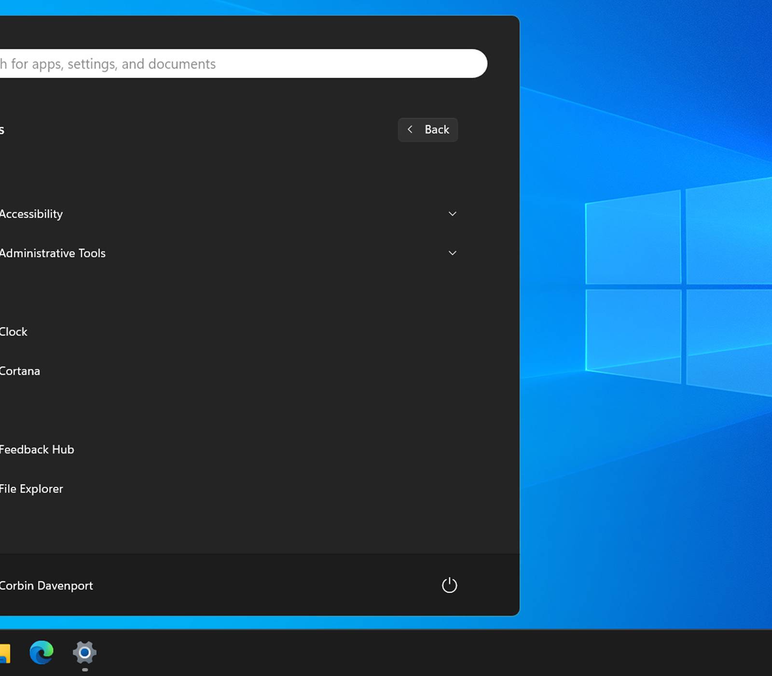Open the Accessibility folder entry
Image resolution: width=772 pixels, height=676 pixels.
point(31,214)
